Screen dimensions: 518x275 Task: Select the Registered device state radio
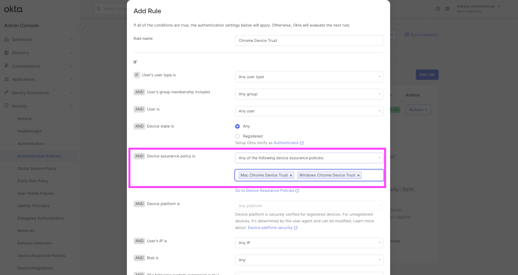237,136
